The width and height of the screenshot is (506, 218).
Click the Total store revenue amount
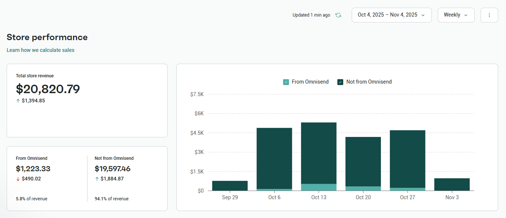(48, 89)
